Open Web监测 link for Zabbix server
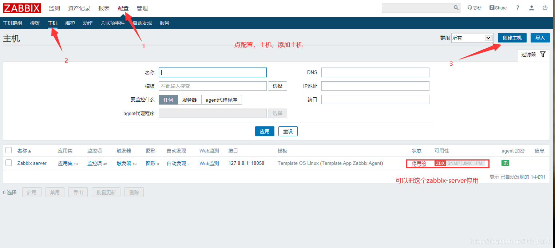This screenshot has width=555, height=248. click(209, 163)
